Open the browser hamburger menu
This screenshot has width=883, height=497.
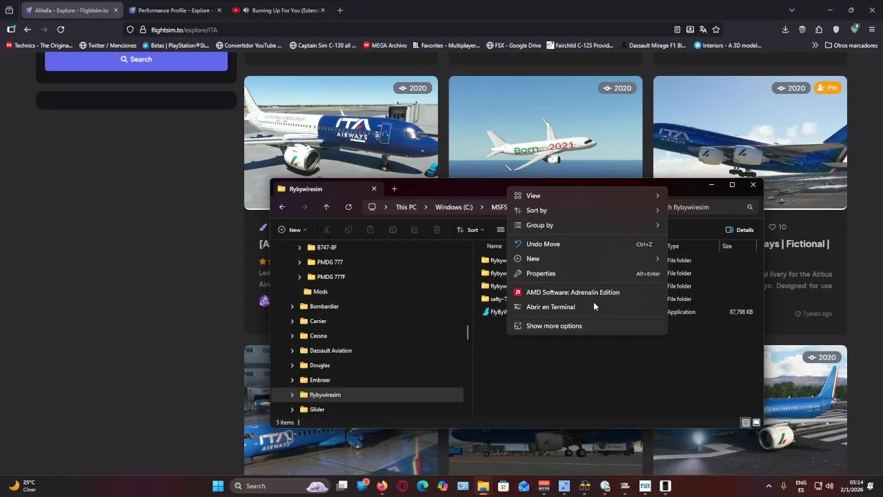coord(872,30)
